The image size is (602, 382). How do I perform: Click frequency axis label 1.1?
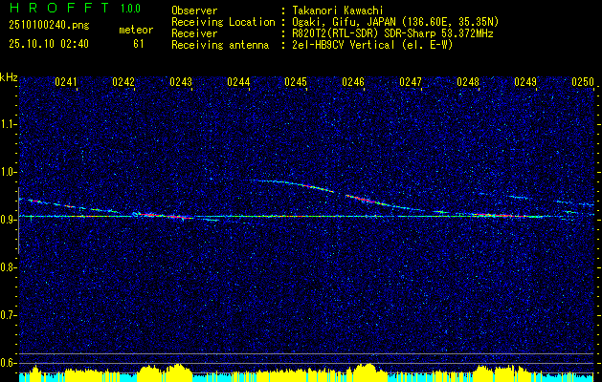[x=9, y=124]
